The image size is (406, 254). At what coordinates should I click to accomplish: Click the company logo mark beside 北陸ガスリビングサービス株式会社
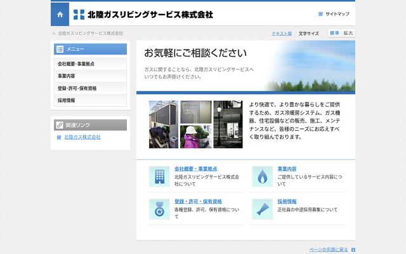[79, 15]
